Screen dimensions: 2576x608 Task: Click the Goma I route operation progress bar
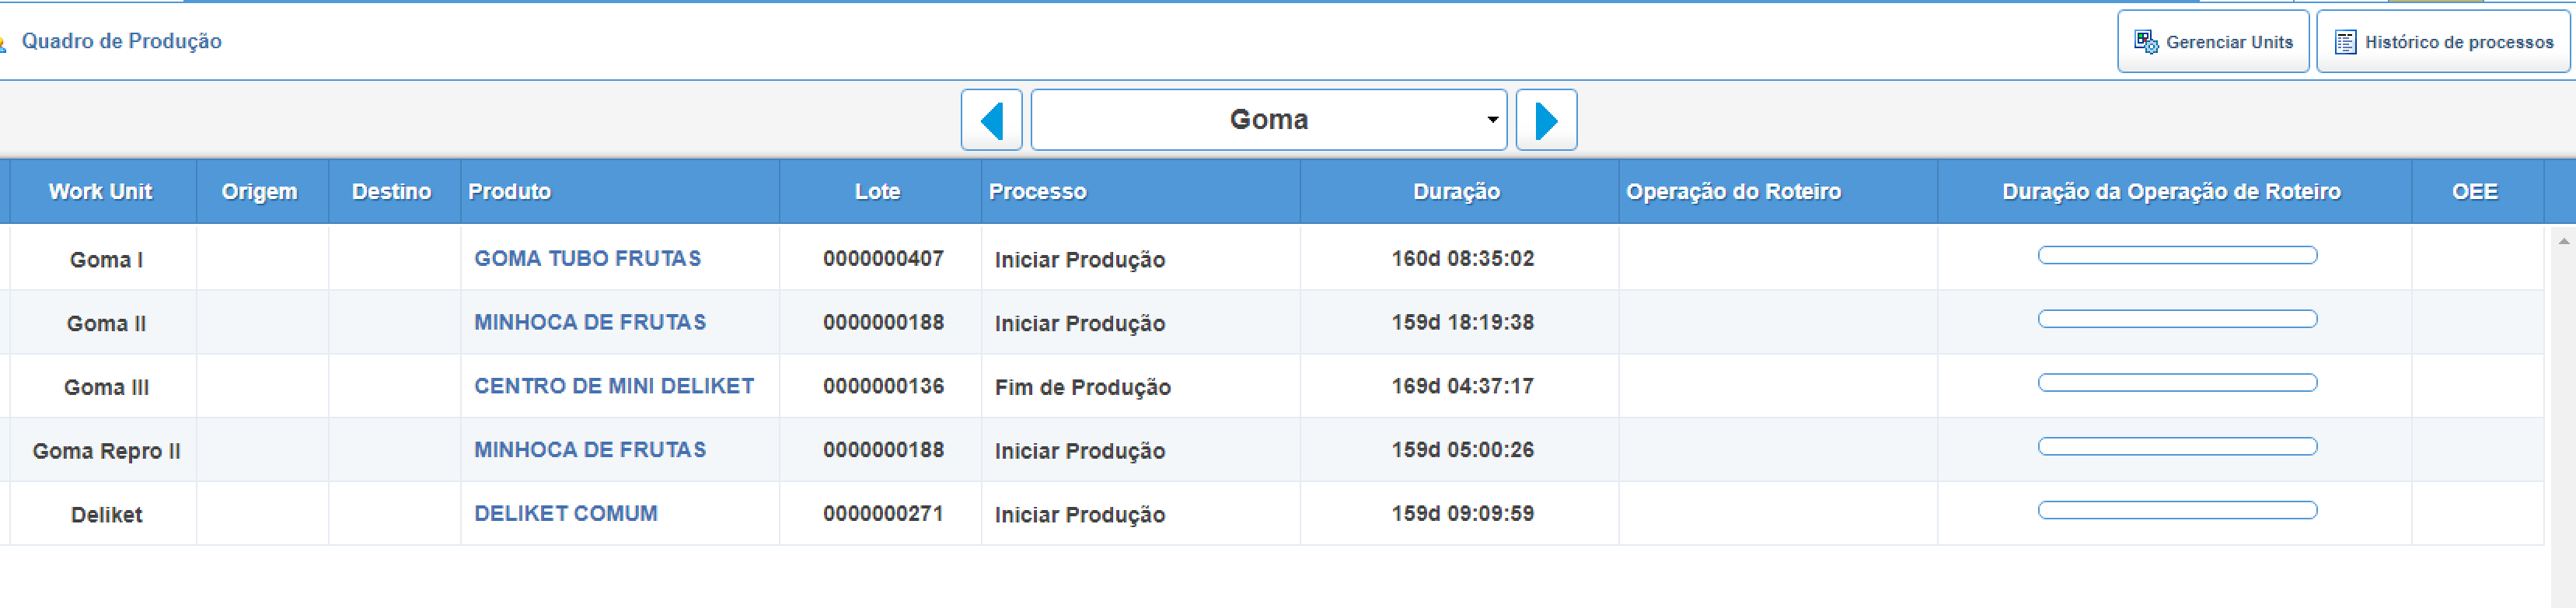[x=2177, y=255]
